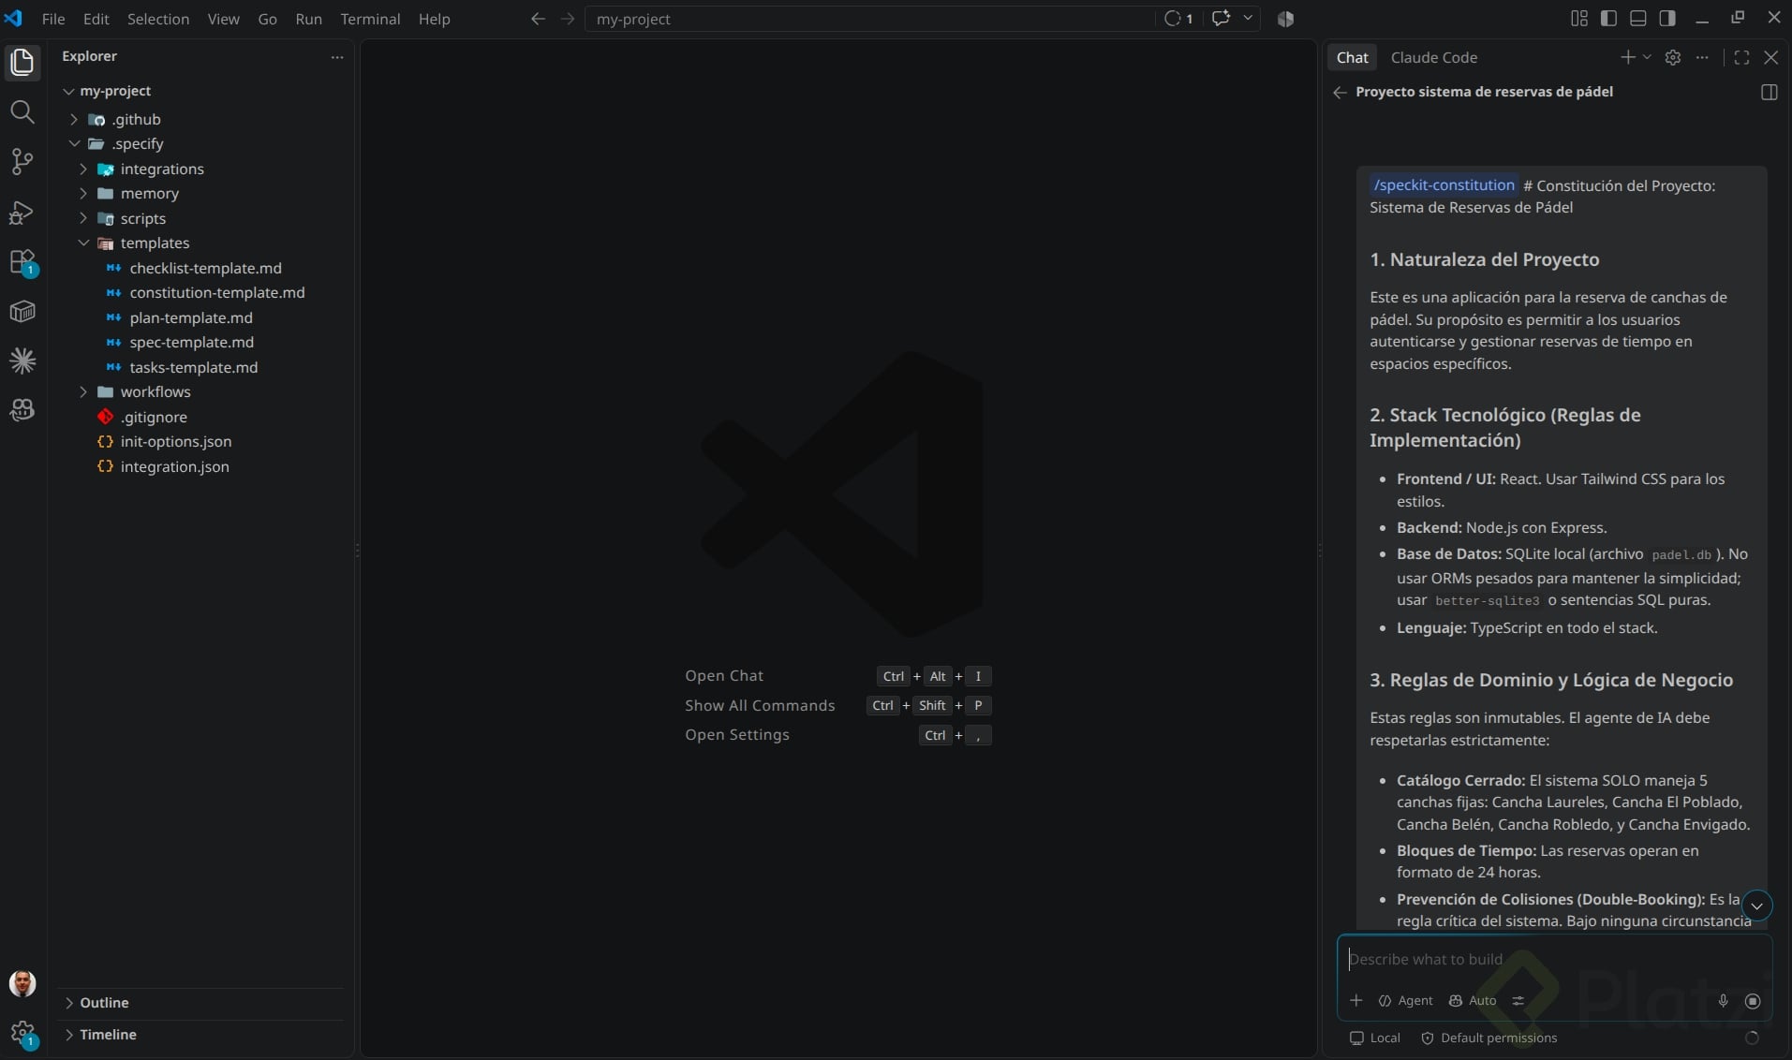Toggle the primary side bar layout button

pos(1608,19)
